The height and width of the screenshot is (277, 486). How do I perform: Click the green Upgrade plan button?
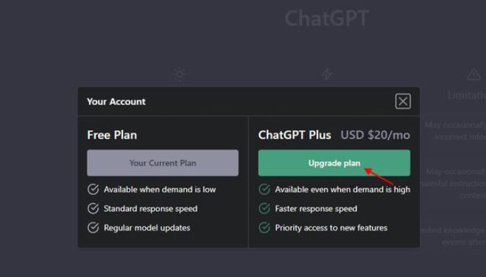334,163
